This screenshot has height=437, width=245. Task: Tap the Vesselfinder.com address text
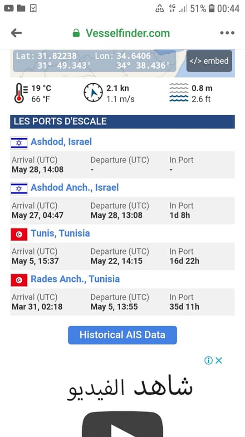click(x=127, y=33)
